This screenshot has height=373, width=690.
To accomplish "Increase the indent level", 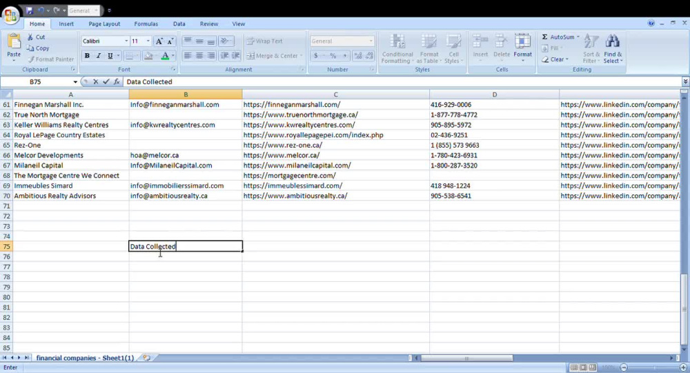I will [x=236, y=56].
